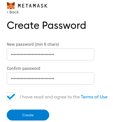
Task: Click the blue checkmark icon
Action: pos(11,97)
